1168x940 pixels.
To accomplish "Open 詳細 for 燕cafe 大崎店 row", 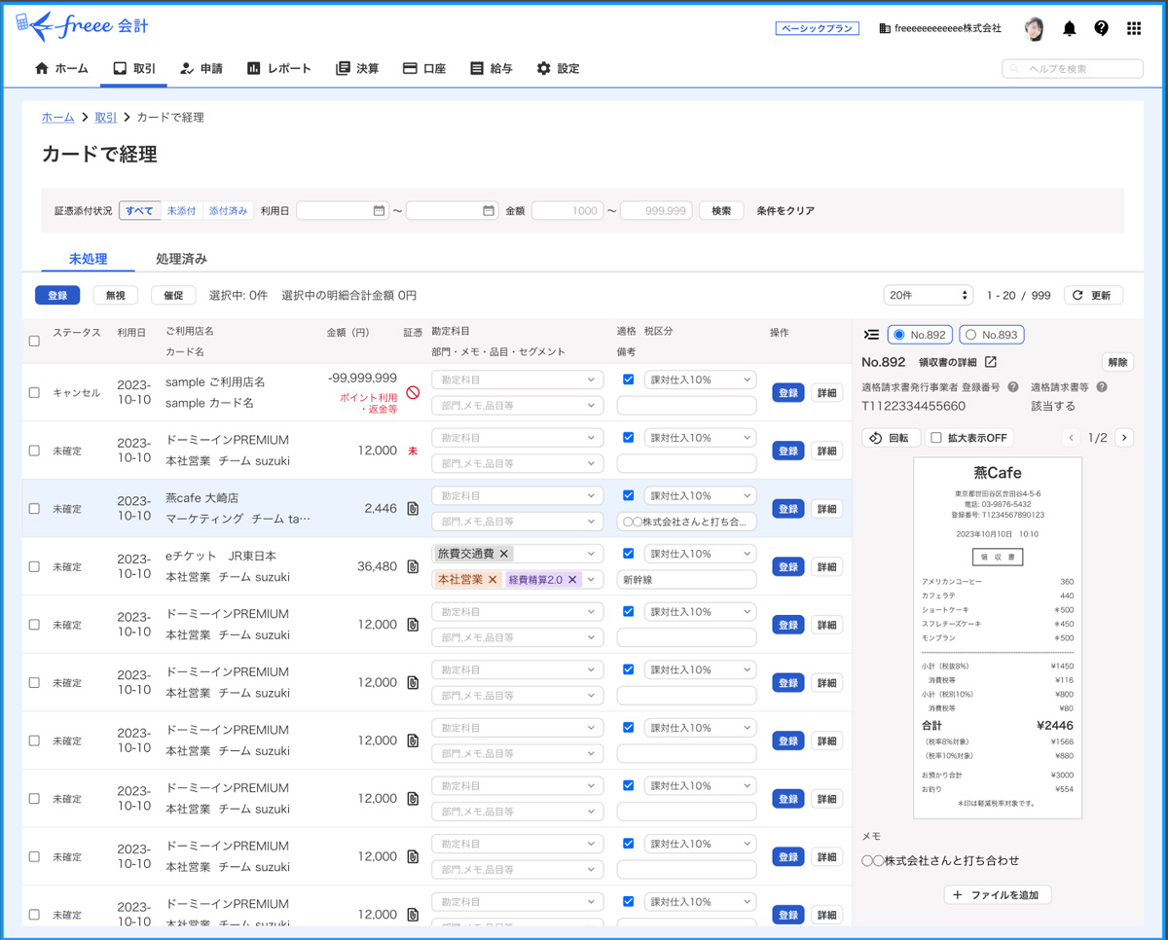I will click(826, 509).
